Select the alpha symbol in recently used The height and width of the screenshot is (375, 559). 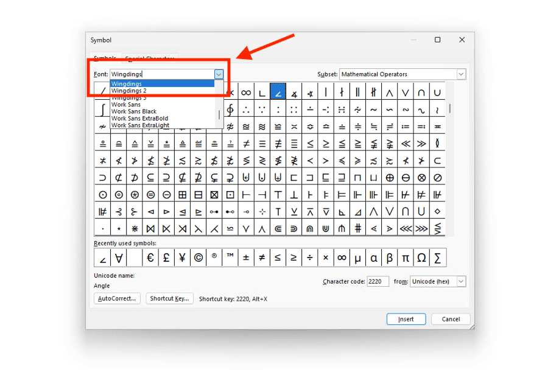[374, 258]
